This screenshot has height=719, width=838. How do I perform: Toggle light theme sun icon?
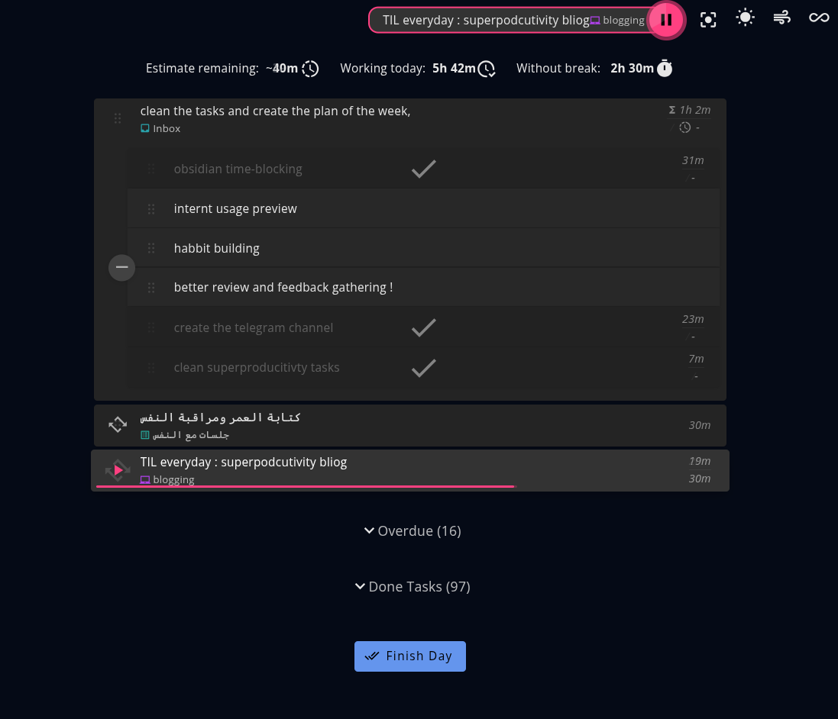(x=745, y=18)
